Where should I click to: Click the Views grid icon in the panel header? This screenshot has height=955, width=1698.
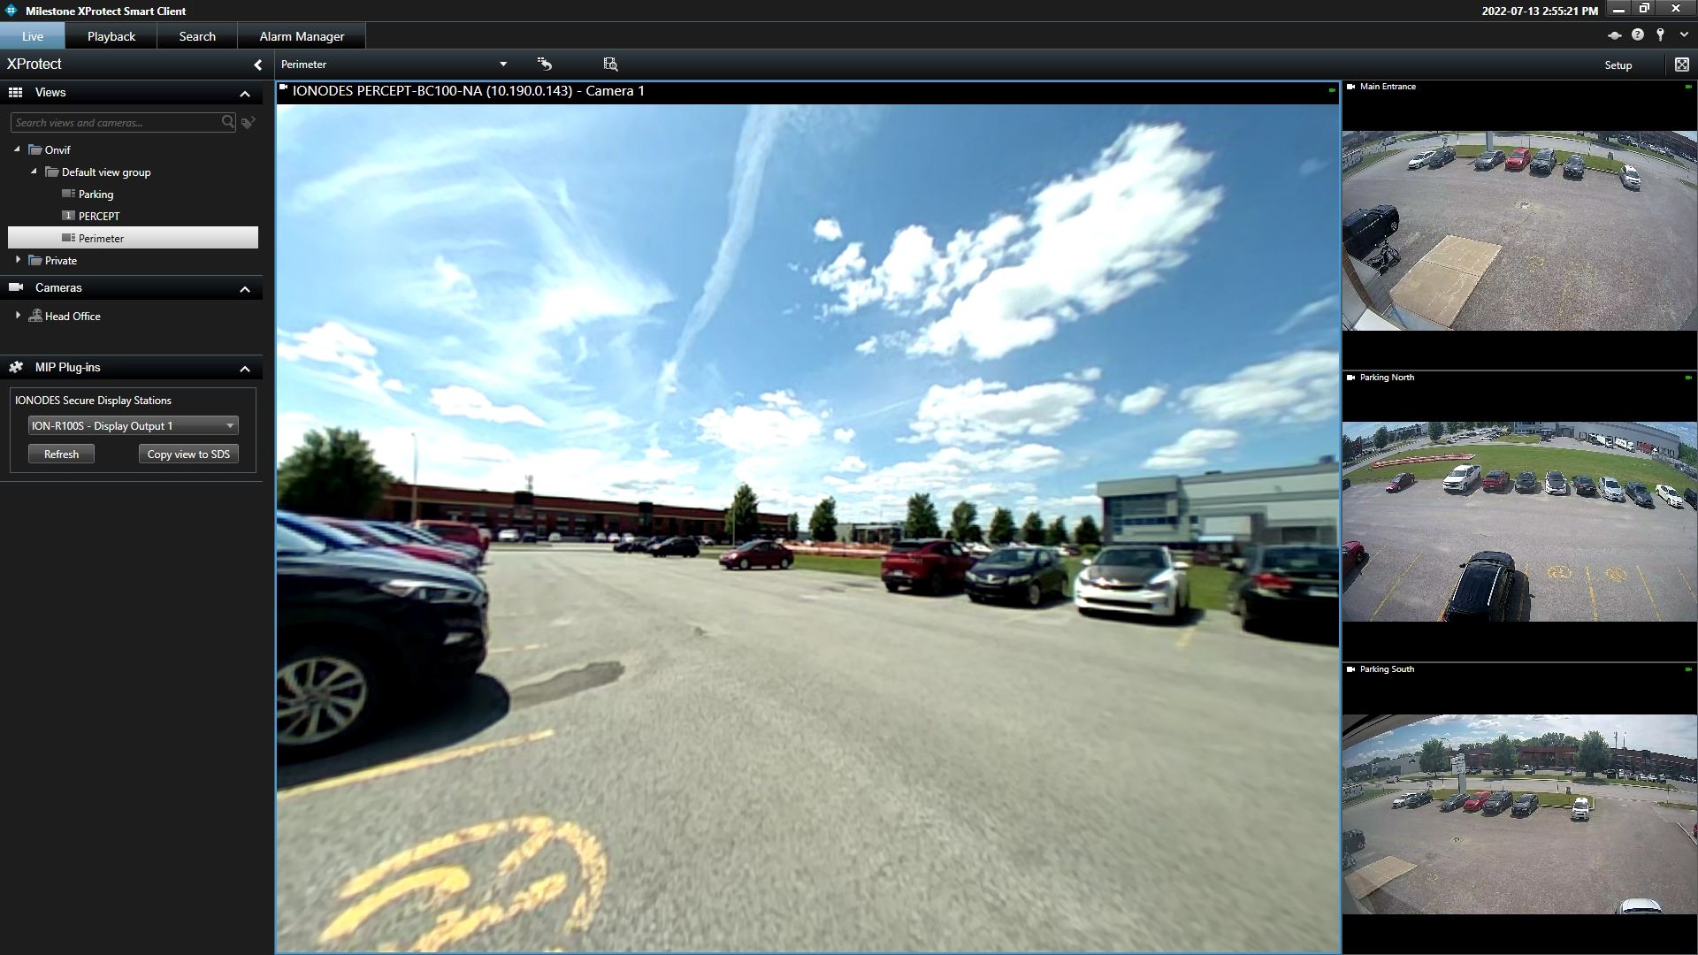[x=15, y=92]
